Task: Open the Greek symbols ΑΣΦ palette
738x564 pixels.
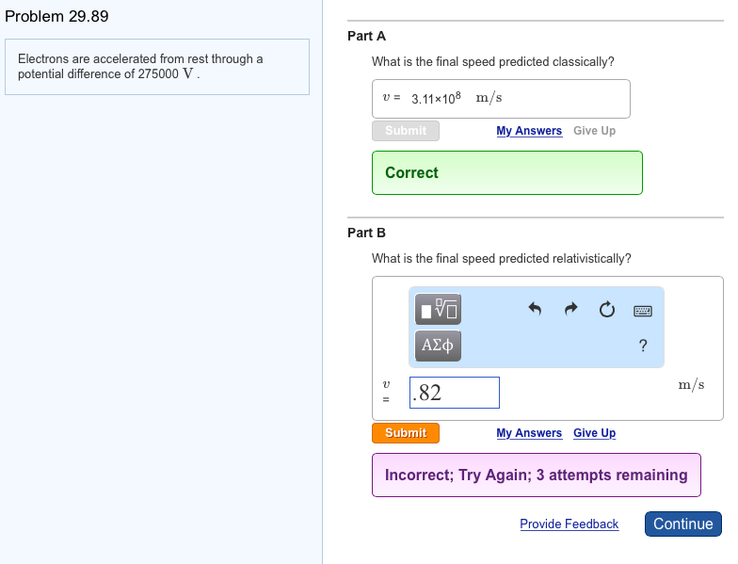Action: pyautogui.click(x=438, y=346)
